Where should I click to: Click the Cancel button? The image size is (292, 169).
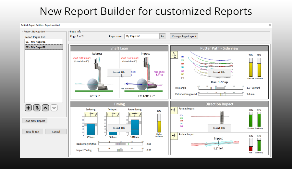click(x=56, y=132)
